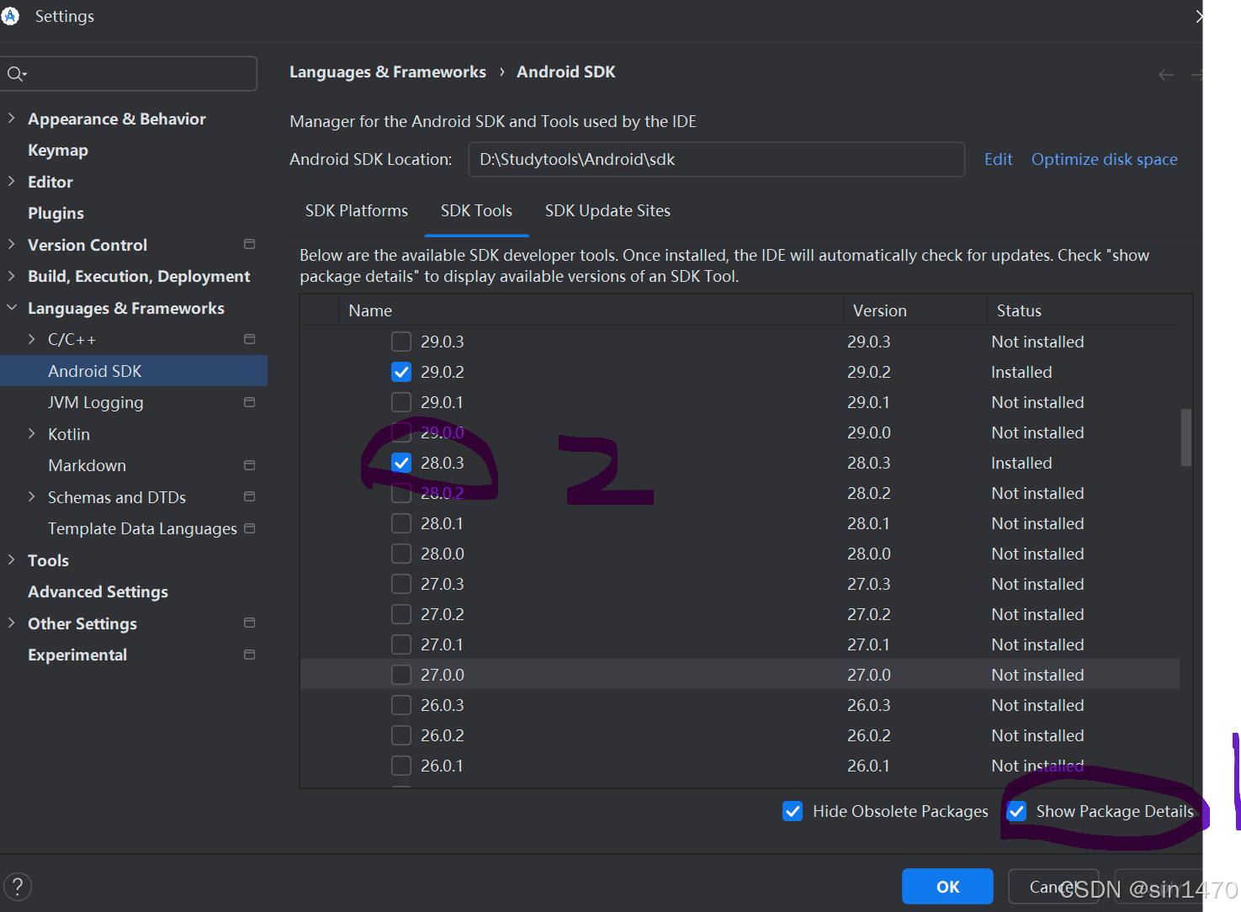
Task: Click the 26.0.1 row name text
Action: click(442, 766)
